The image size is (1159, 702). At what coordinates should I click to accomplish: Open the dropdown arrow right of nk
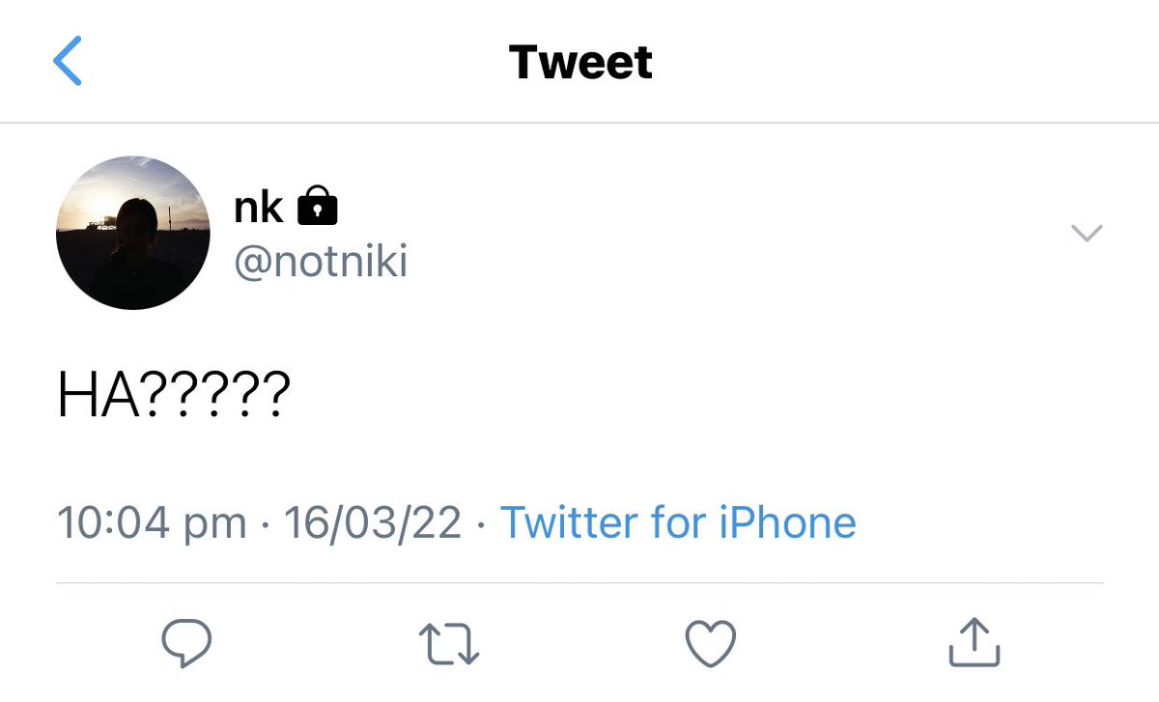point(1087,233)
